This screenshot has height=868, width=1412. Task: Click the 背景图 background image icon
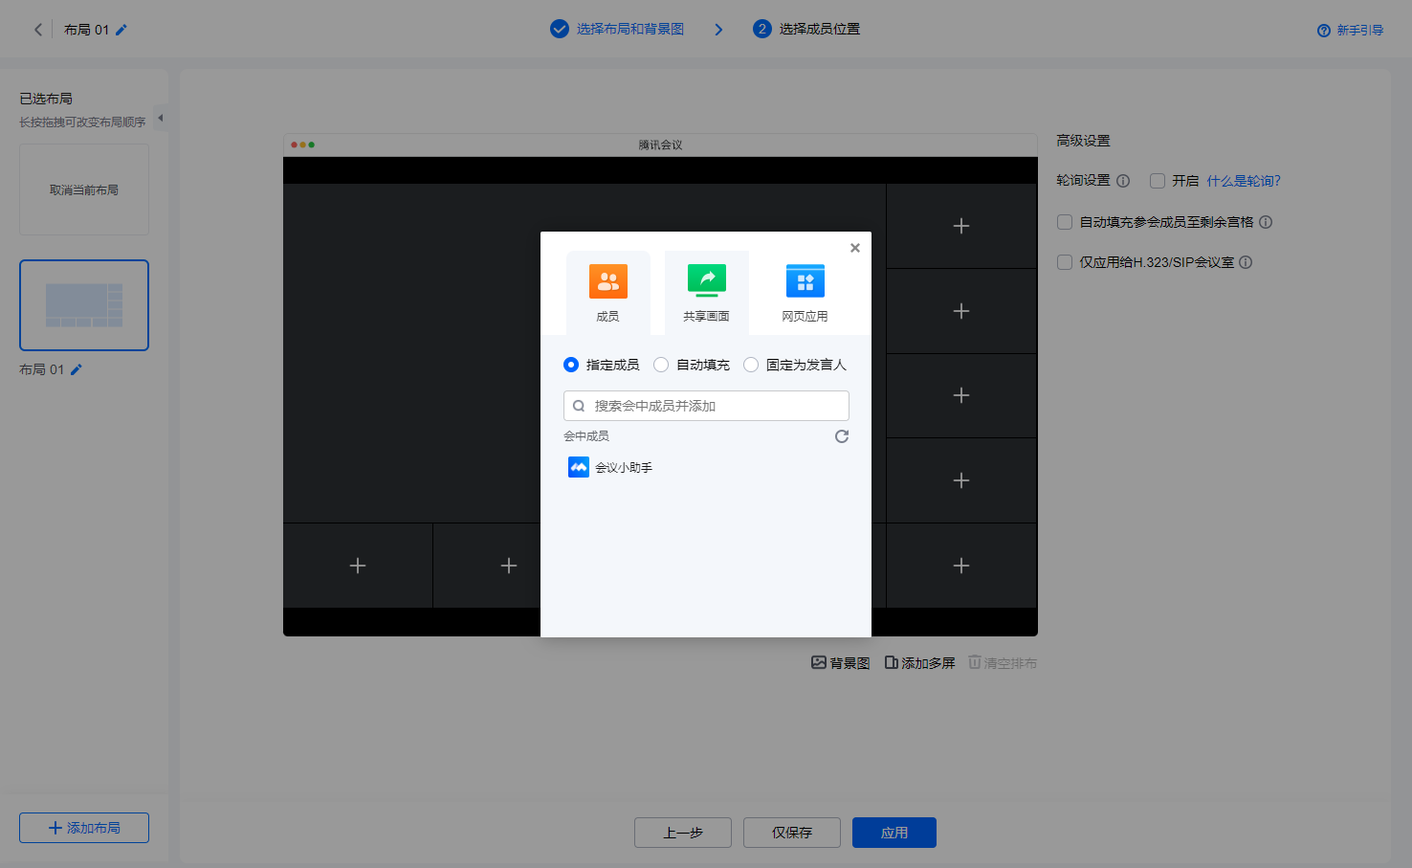[819, 662]
